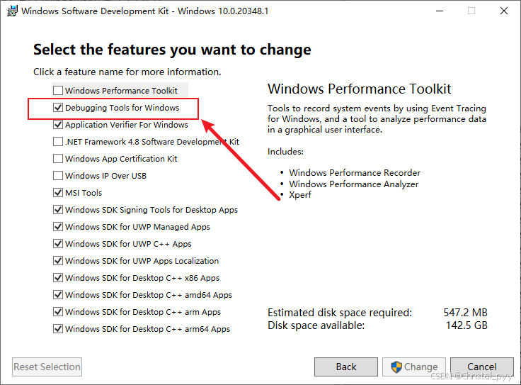Uncheck Debugging Tools for Windows
Image resolution: width=521 pixels, height=385 pixels.
click(58, 108)
